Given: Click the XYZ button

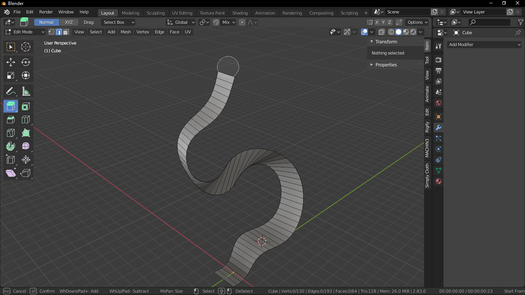Looking at the screenshot, I should [69, 22].
